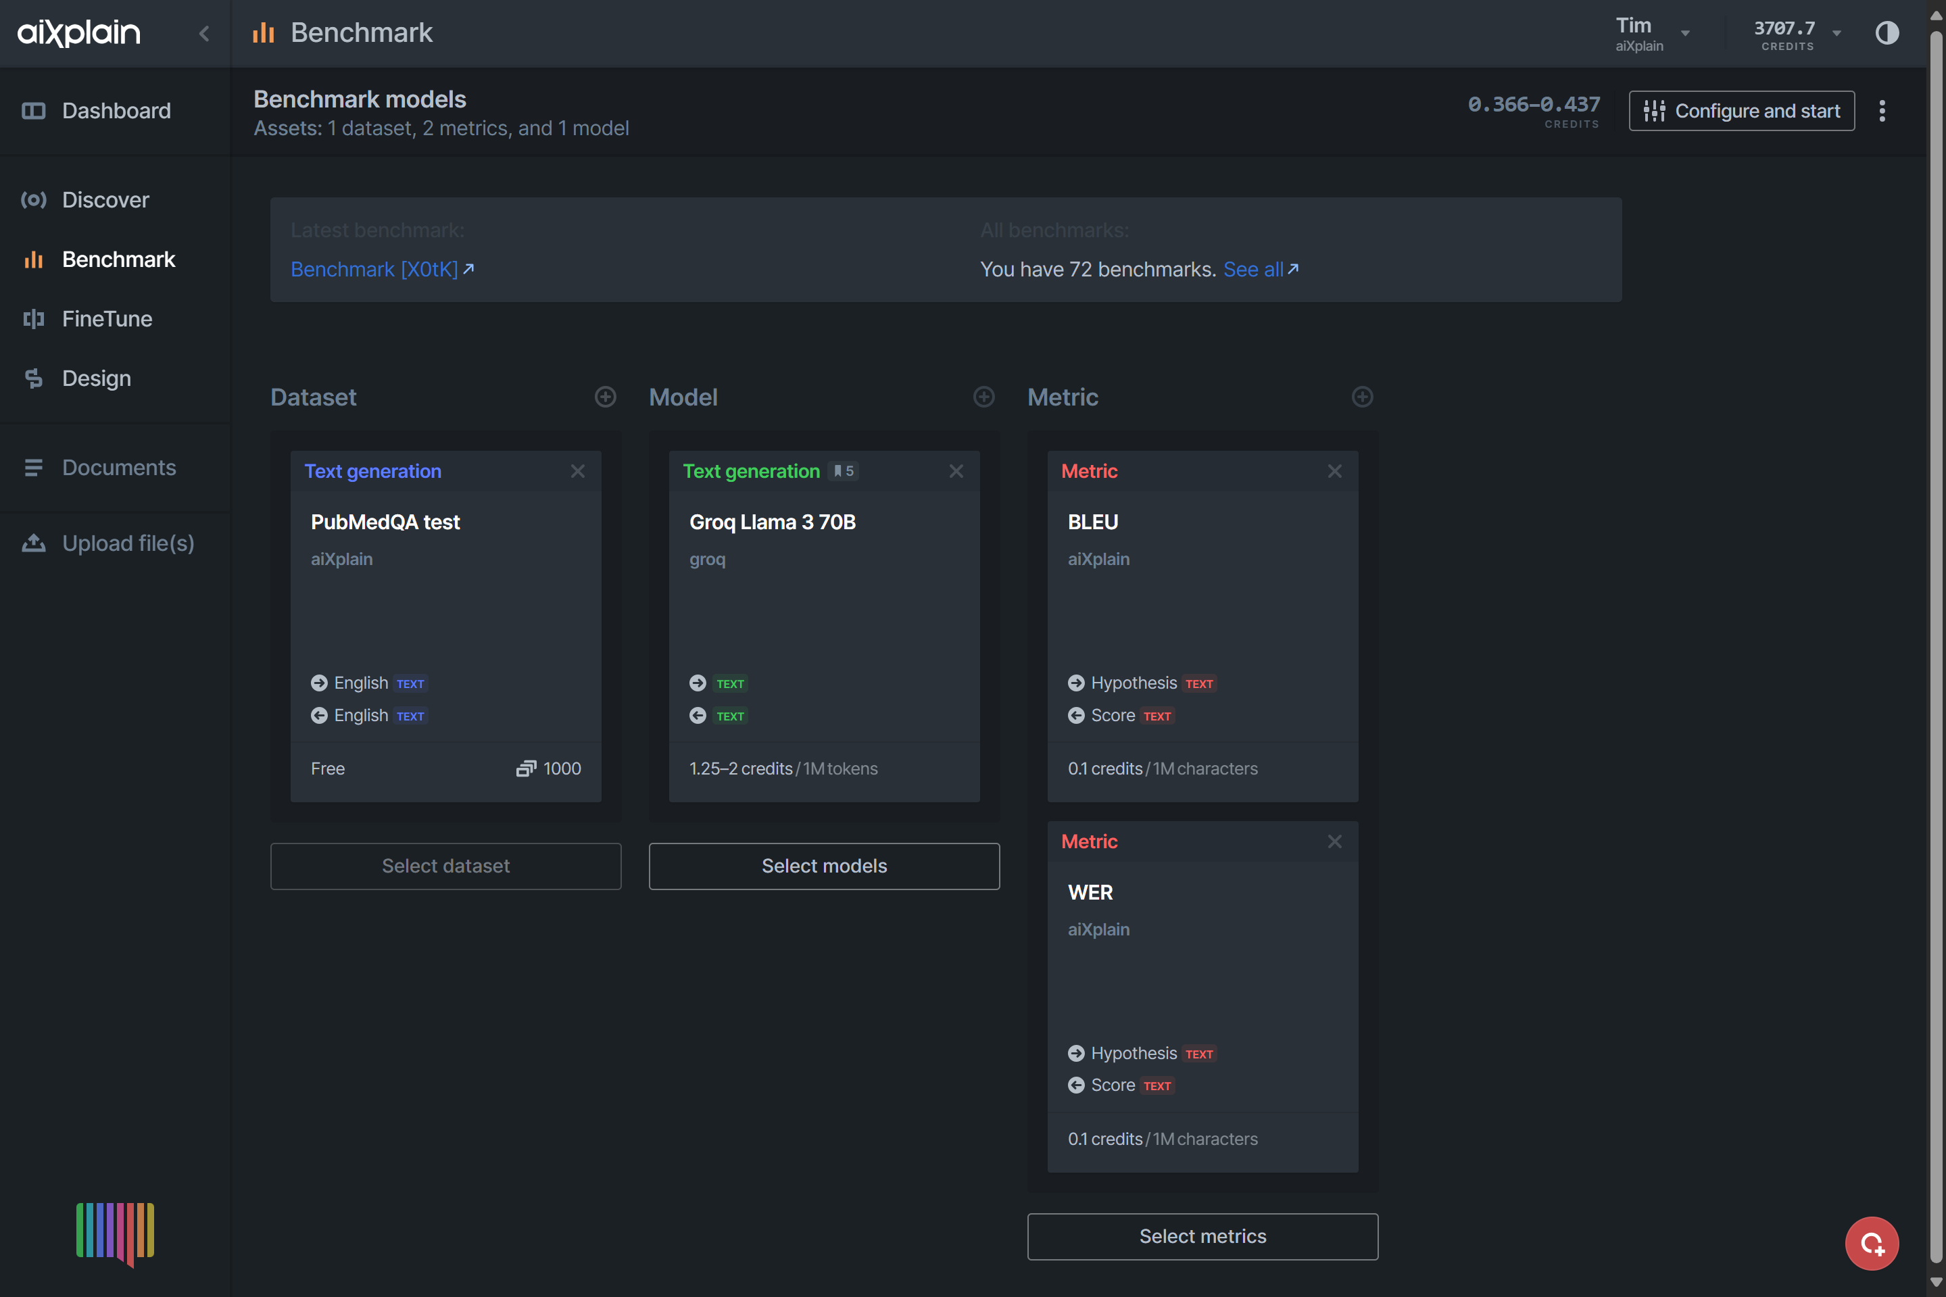Collapse the sidebar with the chevron arrow

(x=204, y=33)
